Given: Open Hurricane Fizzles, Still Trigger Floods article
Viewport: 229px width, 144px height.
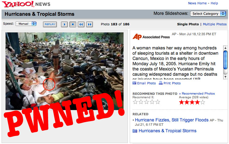Looking at the screenshot, I should [x=172, y=120].
